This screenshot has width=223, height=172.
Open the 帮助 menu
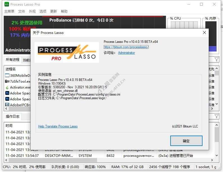tap(64, 11)
